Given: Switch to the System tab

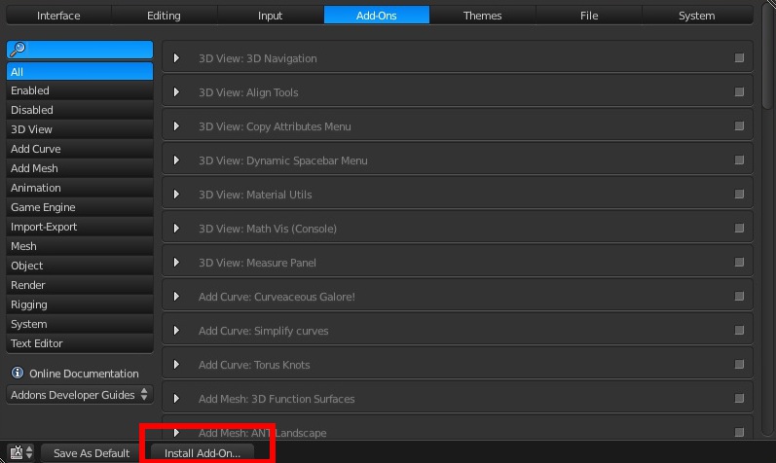Looking at the screenshot, I should coord(697,16).
